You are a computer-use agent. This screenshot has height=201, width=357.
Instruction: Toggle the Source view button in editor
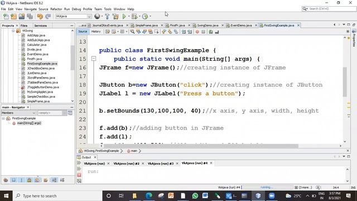pyautogui.click(x=83, y=32)
